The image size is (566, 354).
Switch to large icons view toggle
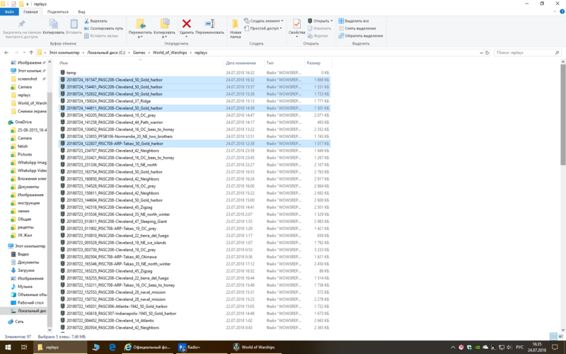[561, 336]
